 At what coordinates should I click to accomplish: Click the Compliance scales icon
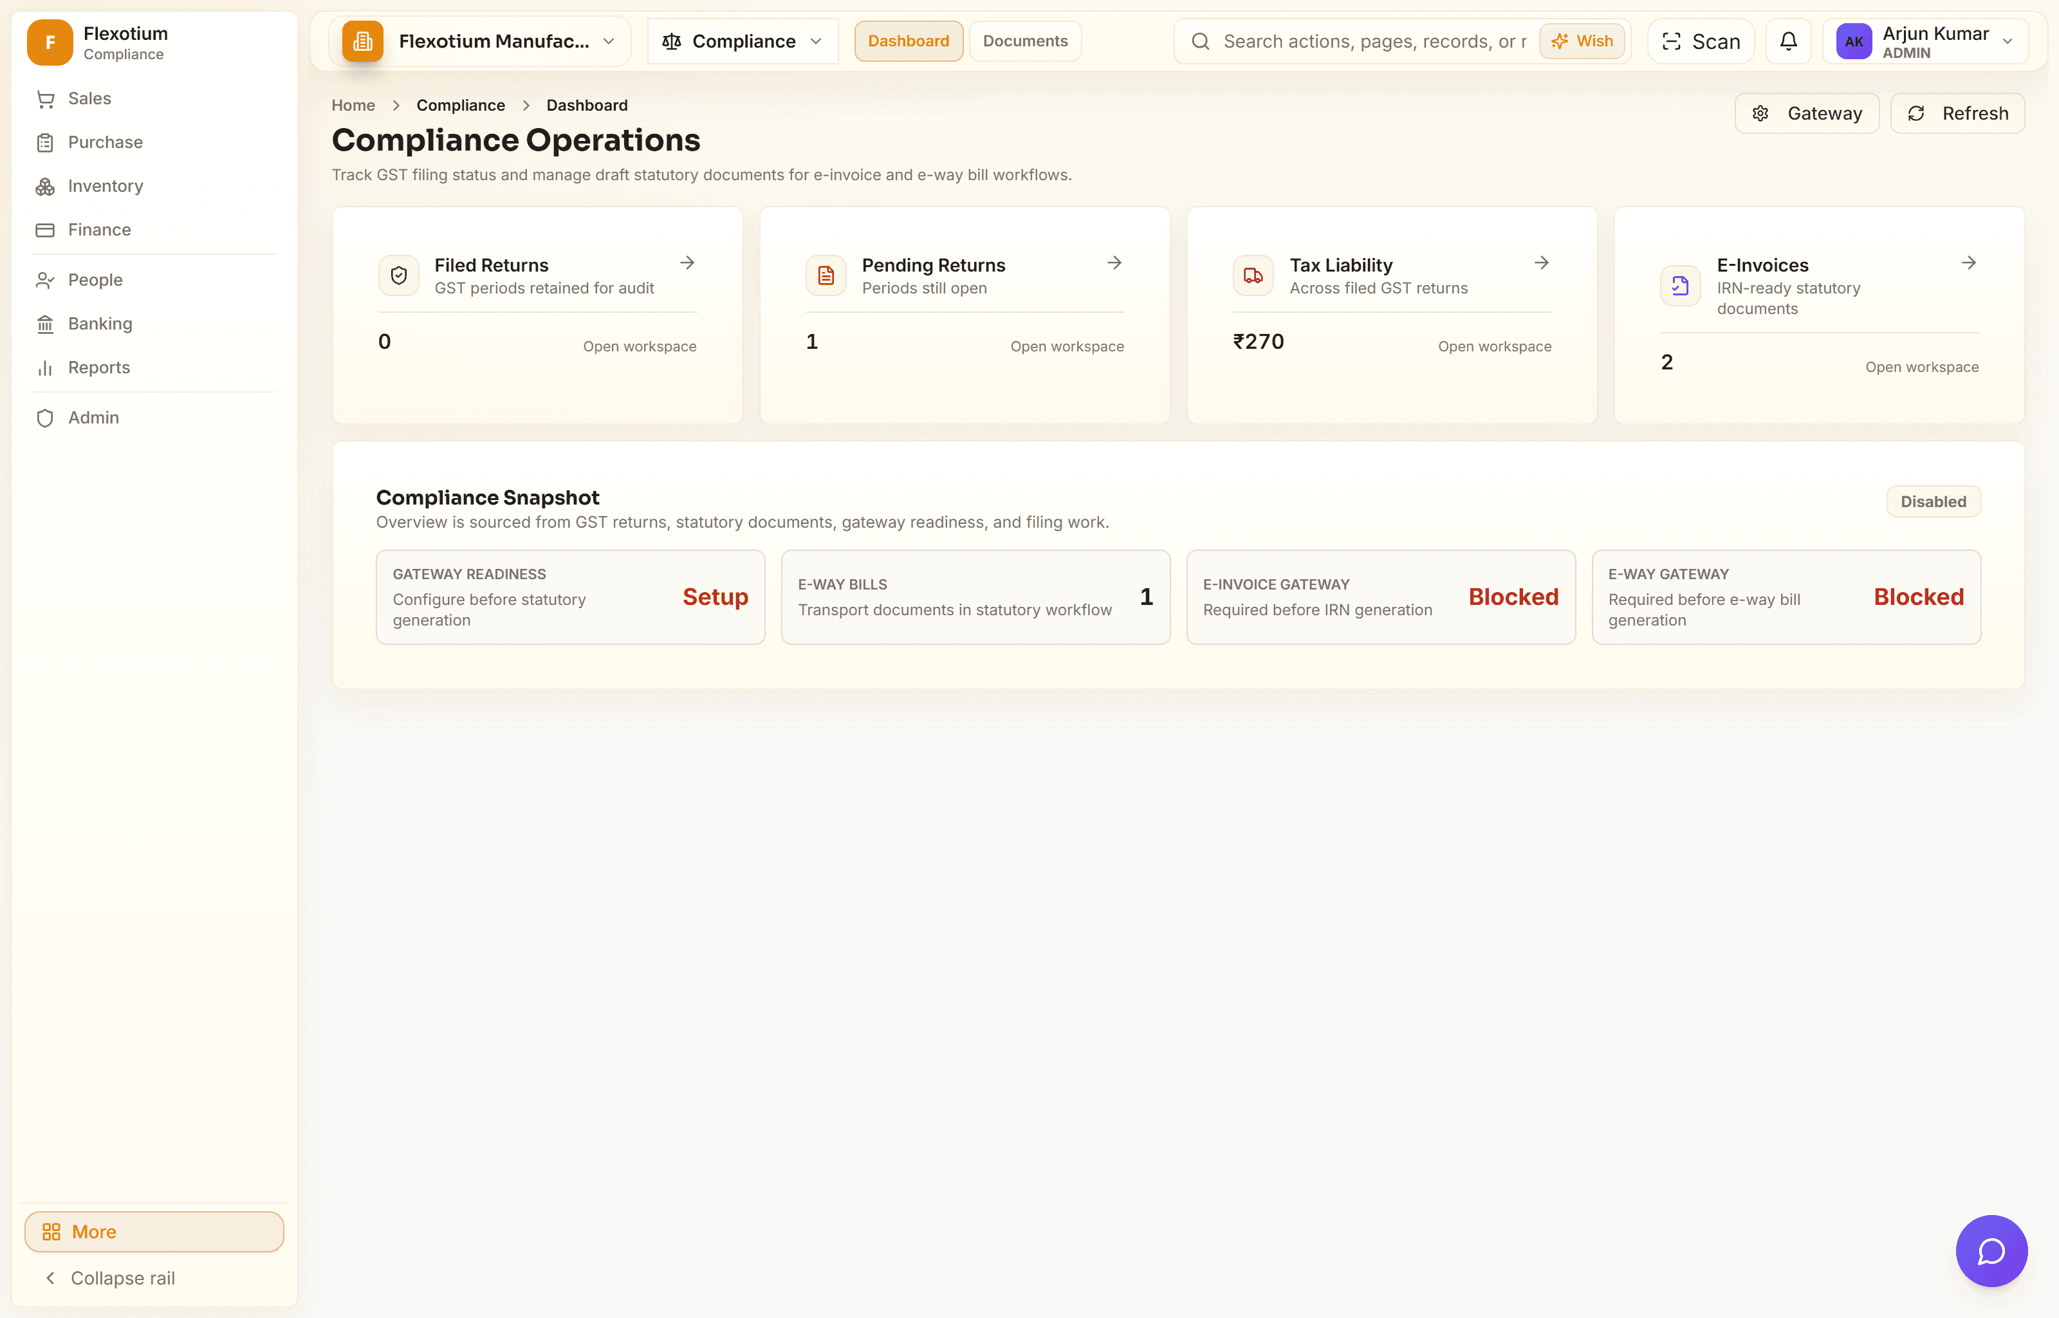click(x=672, y=41)
